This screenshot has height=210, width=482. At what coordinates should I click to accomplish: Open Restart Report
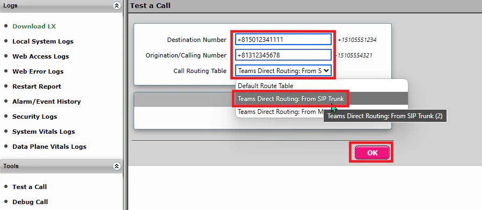36,86
